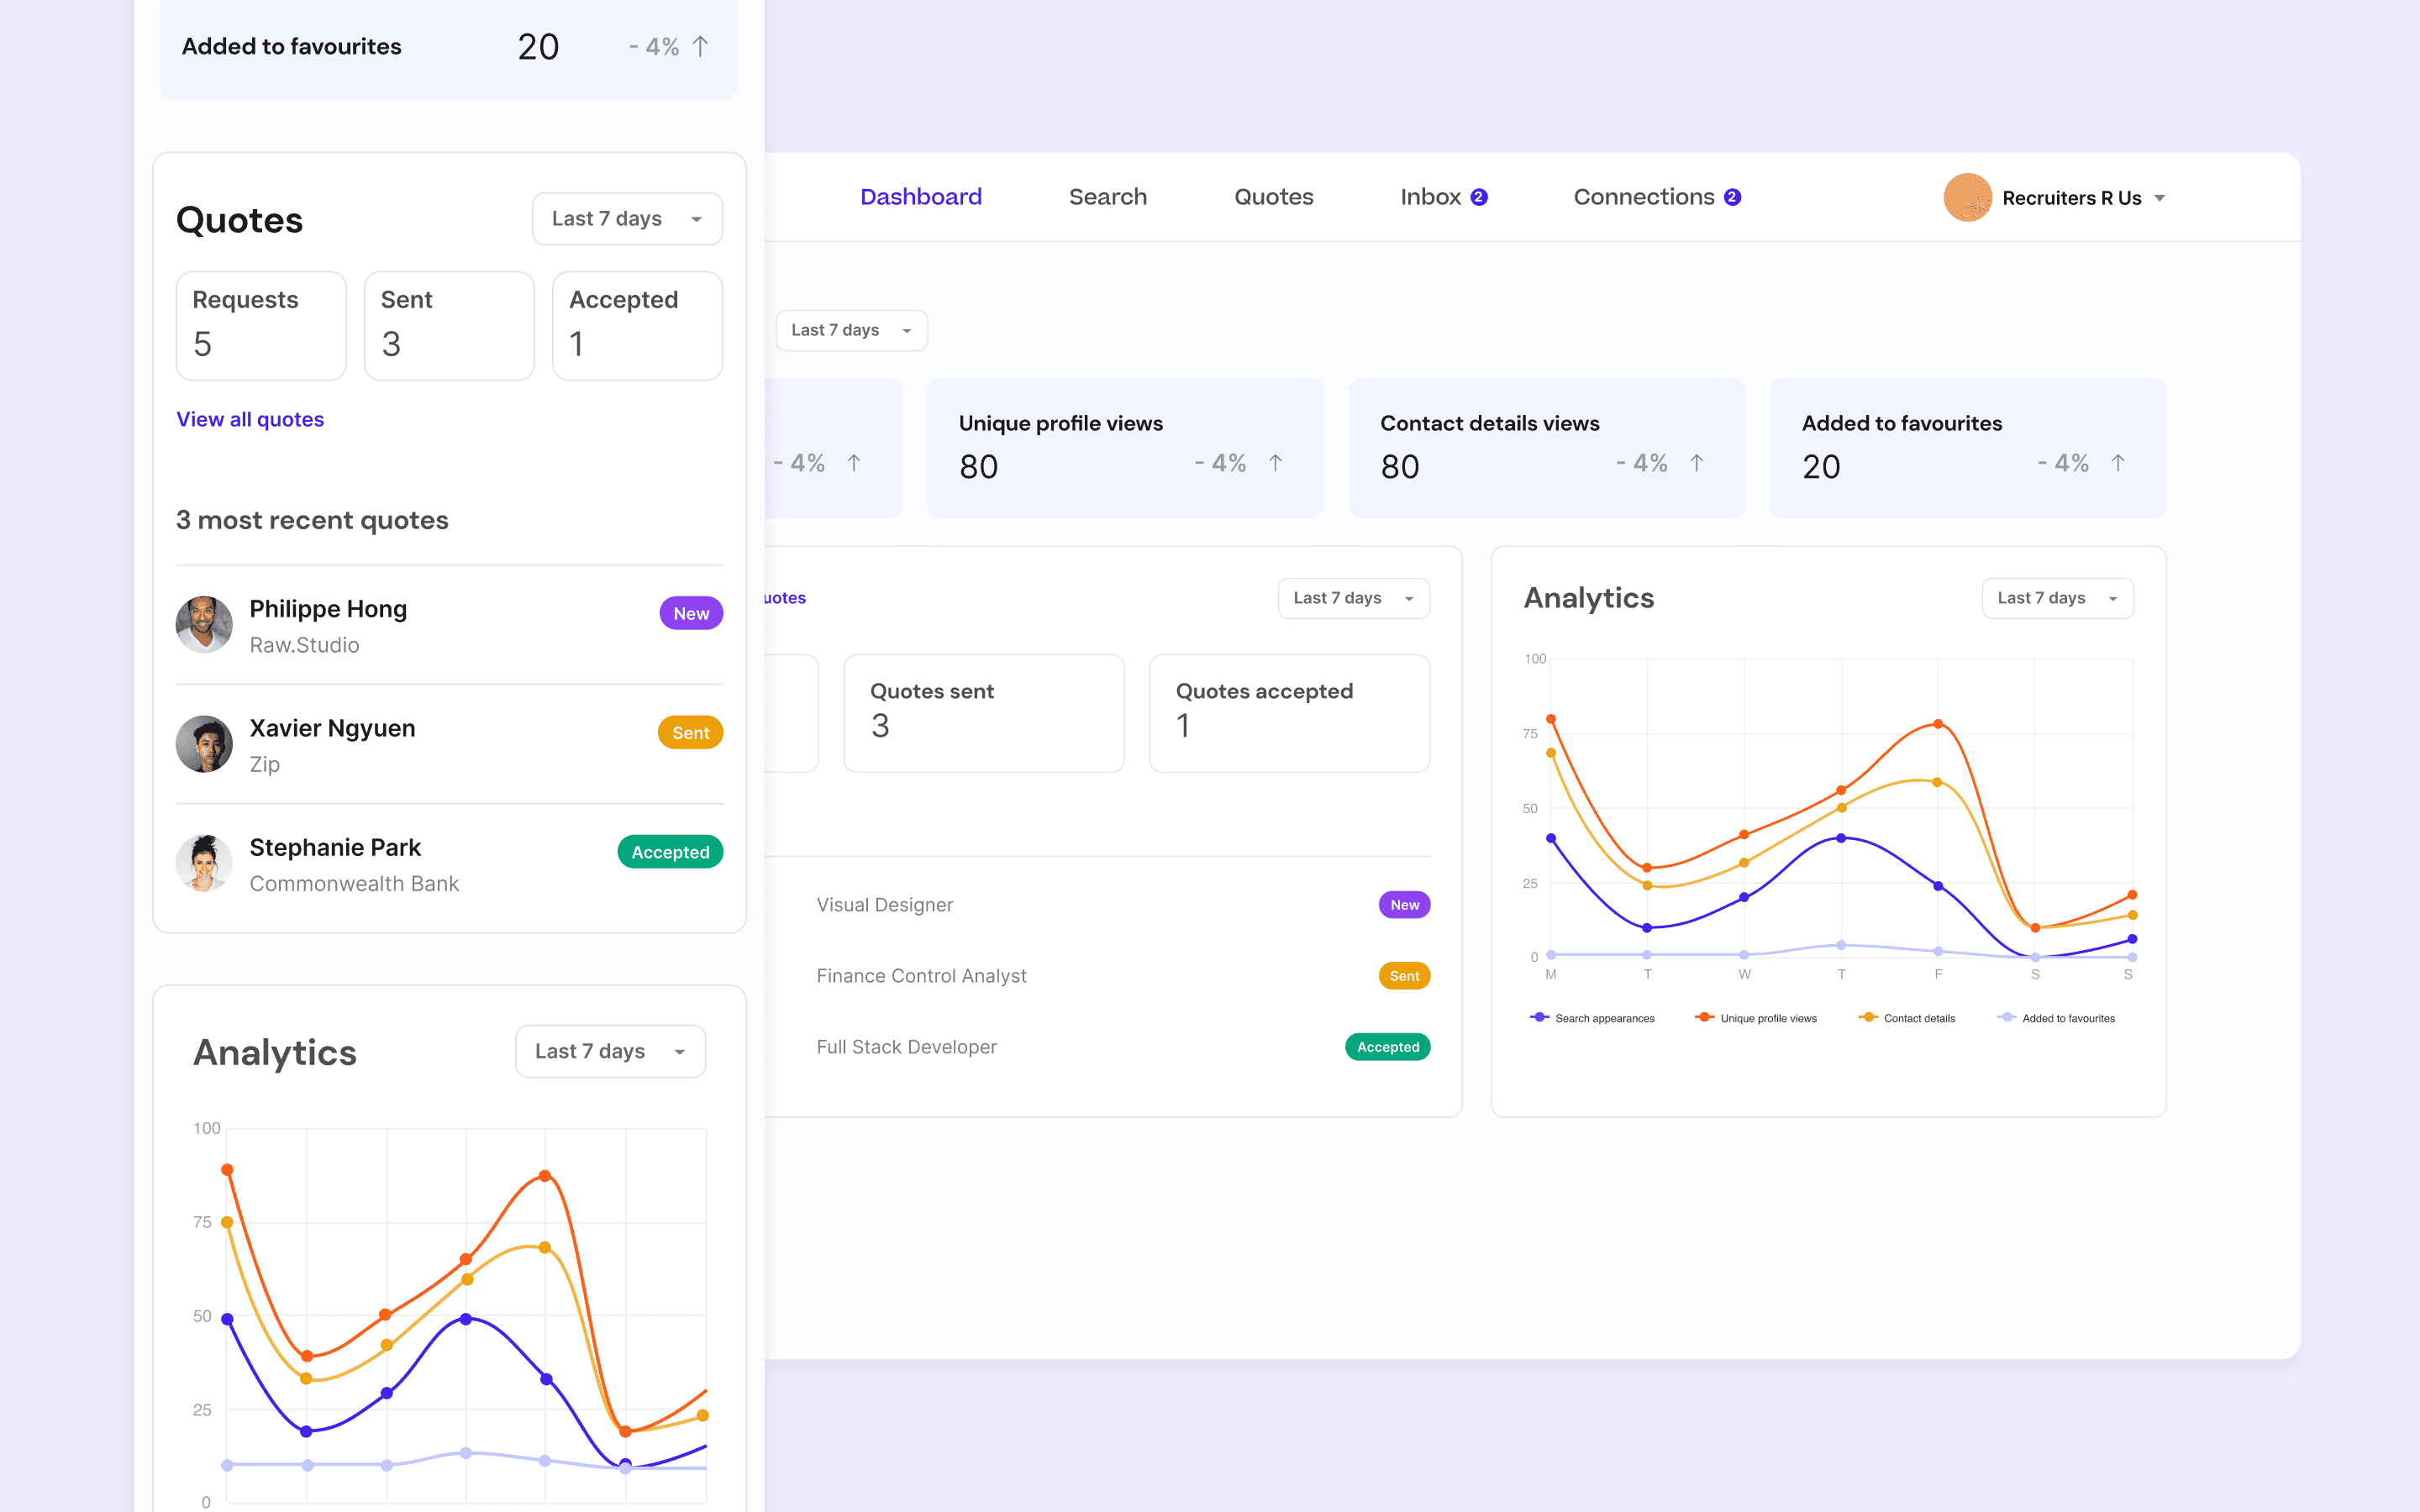Toggle the Contact details orange legend marker
The height and width of the screenshot is (1512, 2420).
click(x=1867, y=1018)
